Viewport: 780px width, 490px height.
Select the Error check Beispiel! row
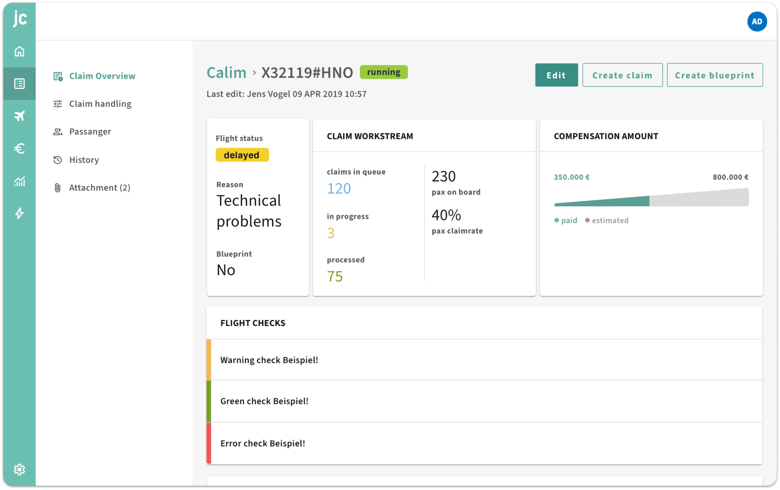coord(483,443)
